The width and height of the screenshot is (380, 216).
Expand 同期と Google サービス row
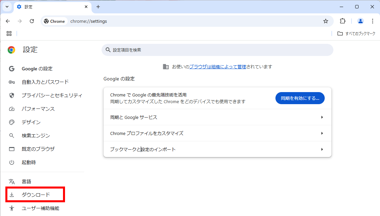point(217,117)
